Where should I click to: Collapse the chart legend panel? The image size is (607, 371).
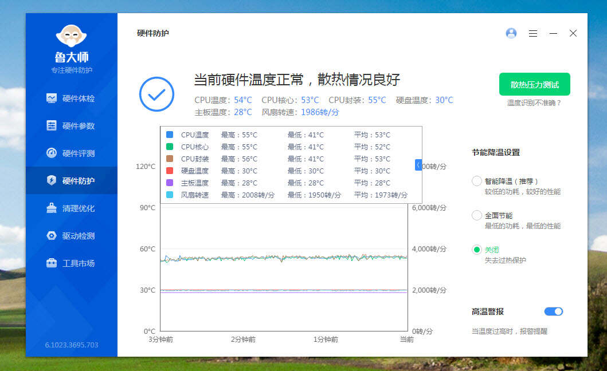[x=418, y=164]
